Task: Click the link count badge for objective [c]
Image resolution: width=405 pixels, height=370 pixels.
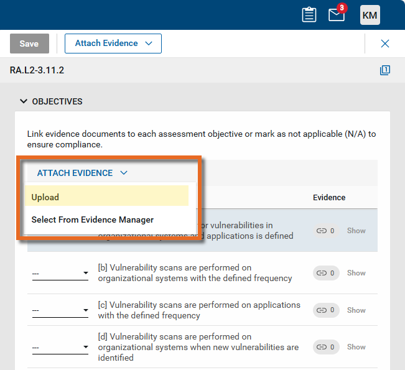Action: (325, 310)
